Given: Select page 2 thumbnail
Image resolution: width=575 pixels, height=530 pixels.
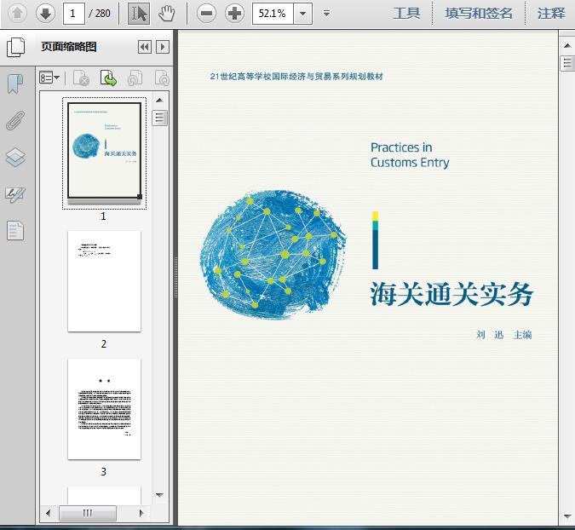Looking at the screenshot, I should [105, 281].
